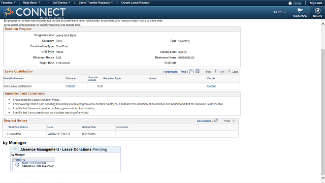View all rows icon in Leave Contribution

pyautogui.click(x=190, y=71)
